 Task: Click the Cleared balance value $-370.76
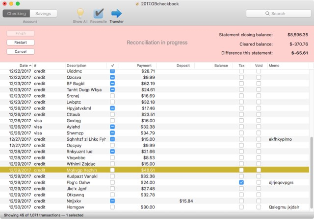(299, 44)
